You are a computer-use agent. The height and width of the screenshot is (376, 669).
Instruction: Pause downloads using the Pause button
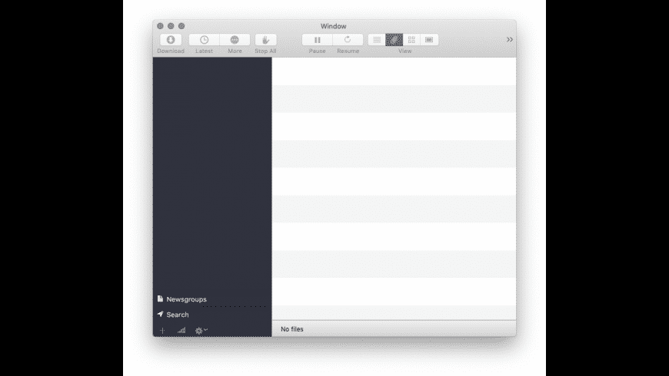click(317, 40)
